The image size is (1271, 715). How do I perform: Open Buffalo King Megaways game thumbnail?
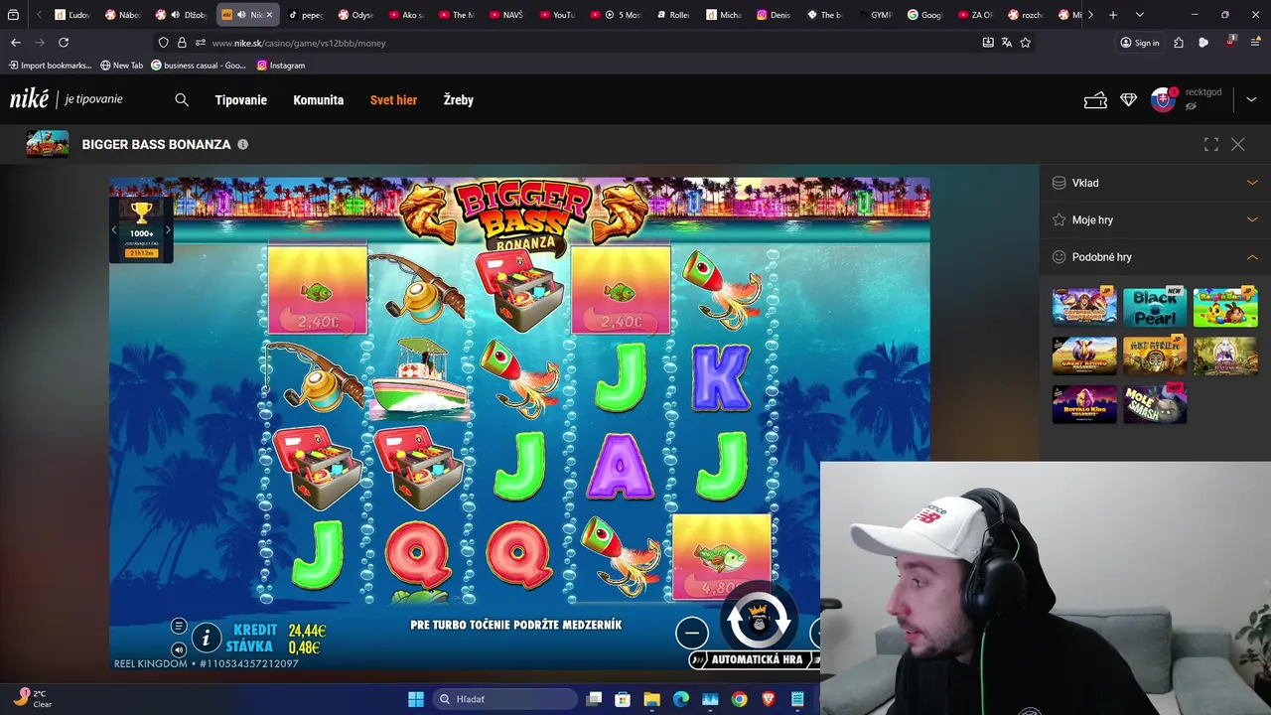coord(1084,404)
